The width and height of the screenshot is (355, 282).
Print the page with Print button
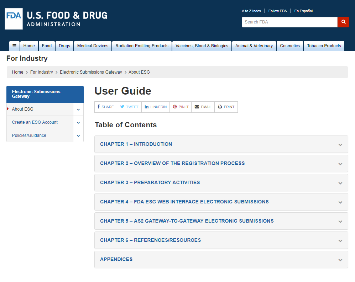[x=226, y=107]
